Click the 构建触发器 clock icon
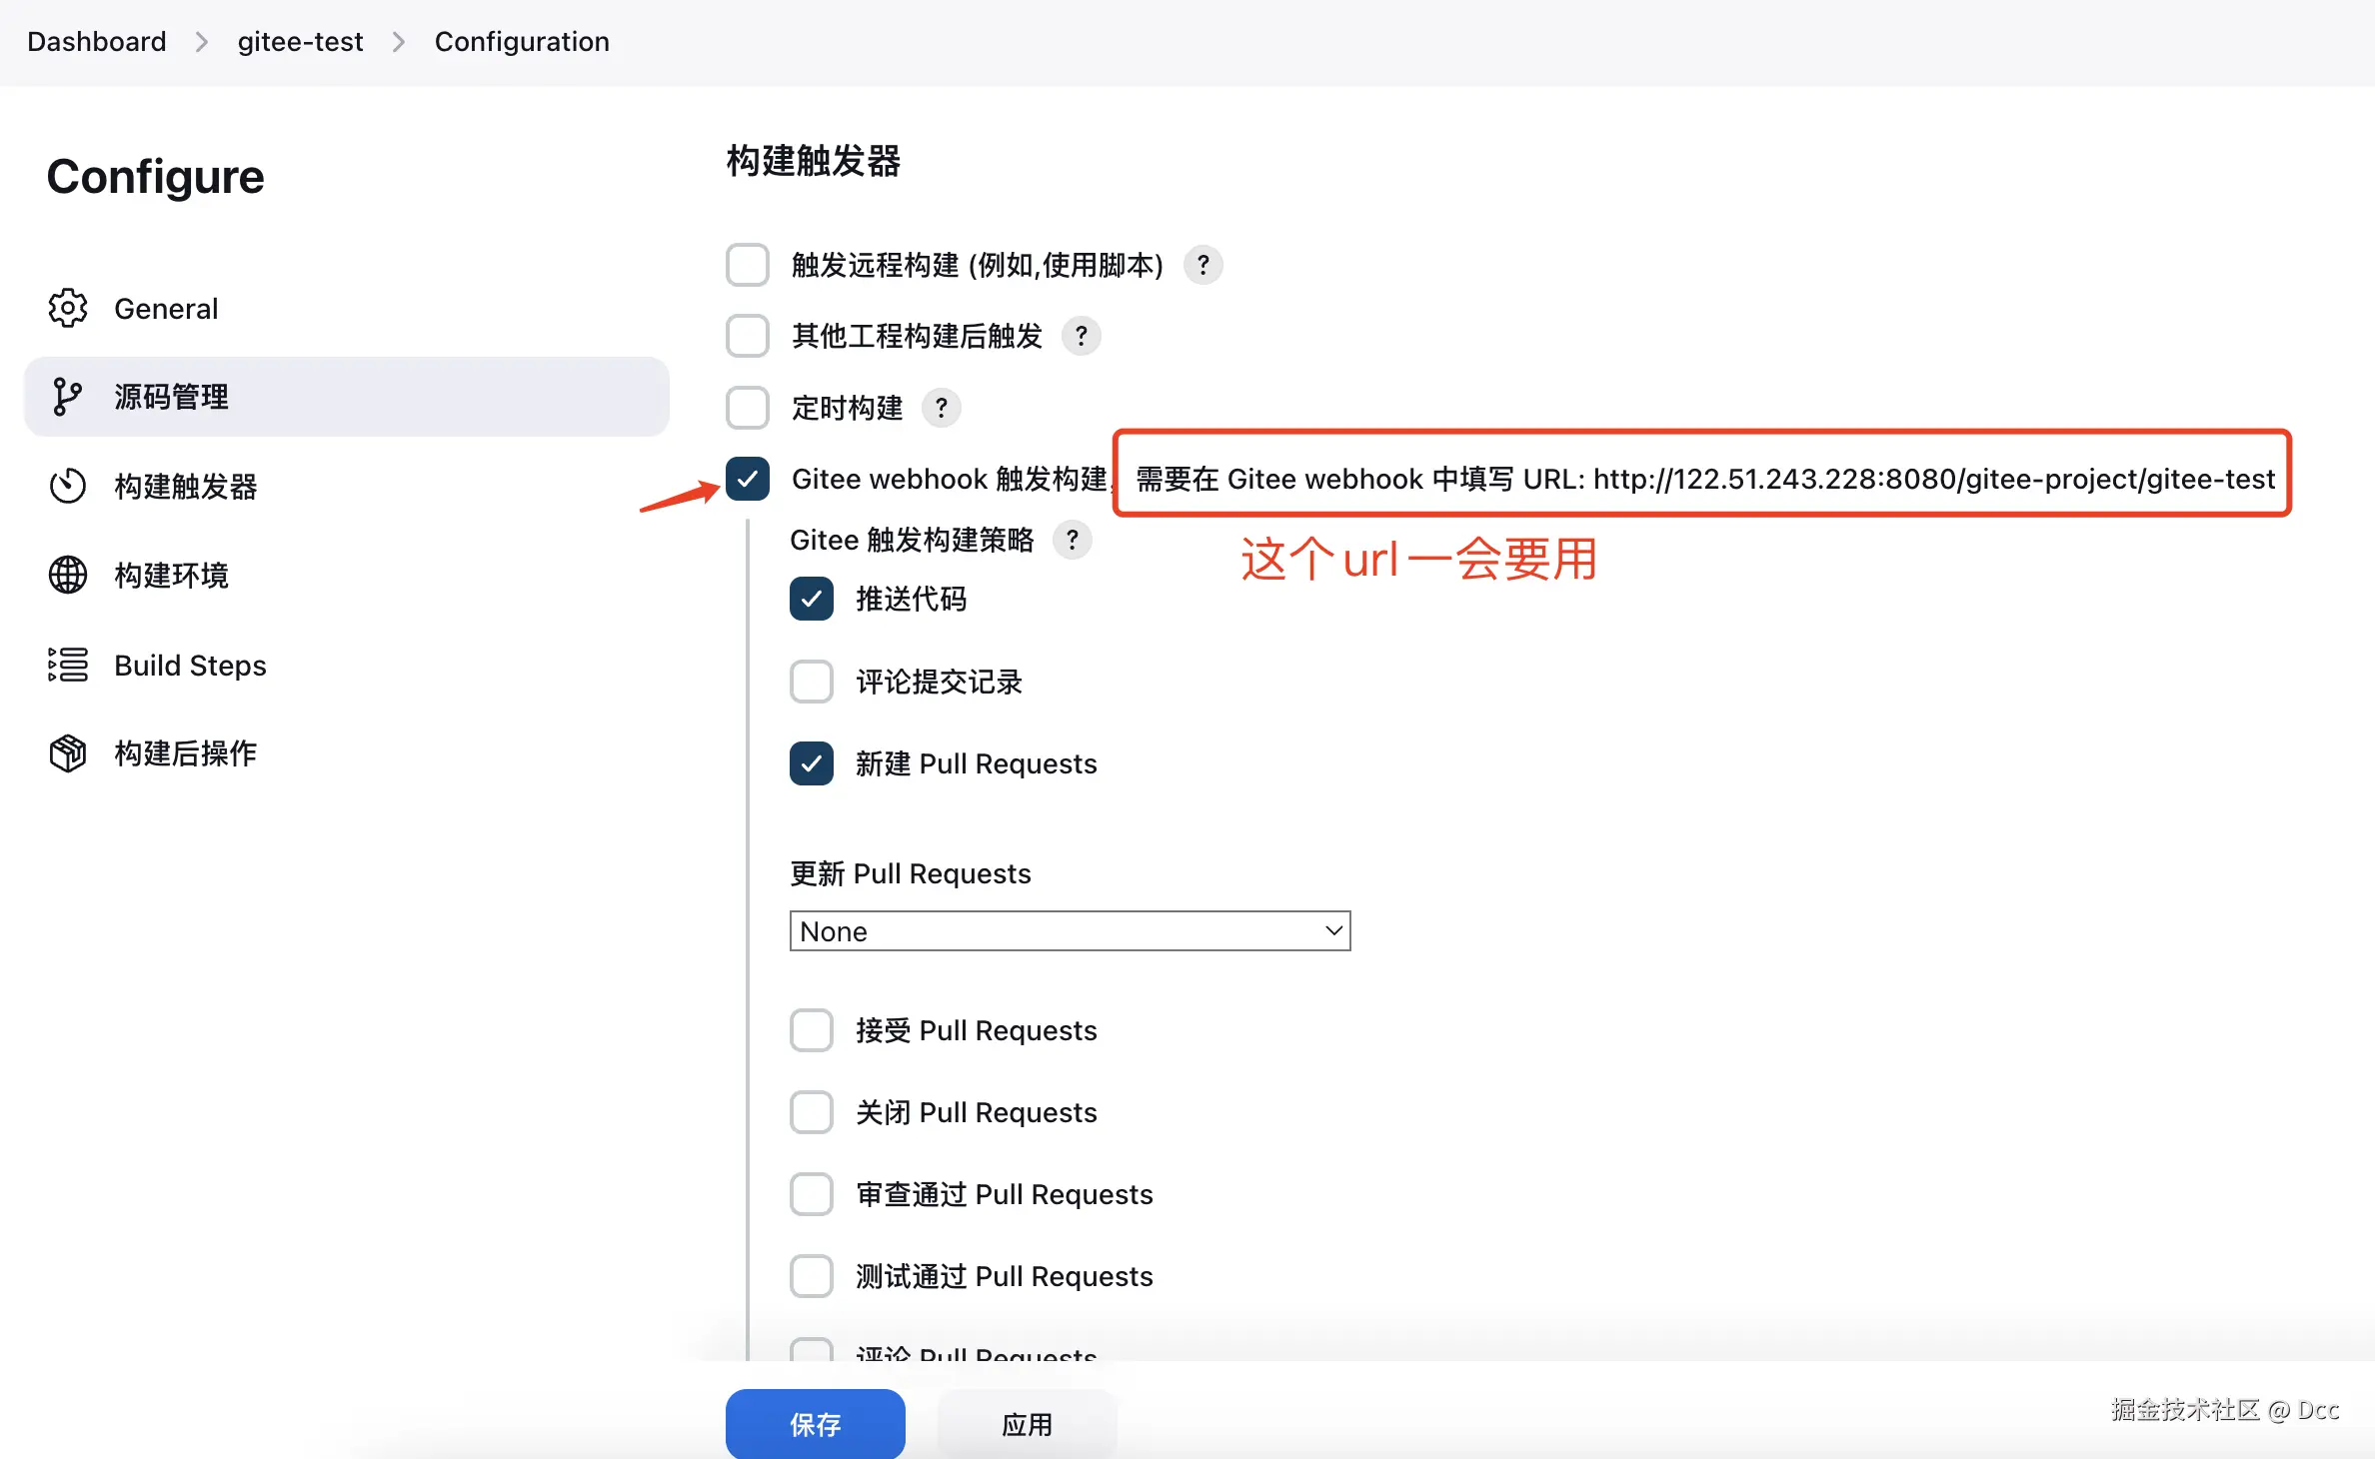This screenshot has width=2375, height=1459. (x=68, y=487)
